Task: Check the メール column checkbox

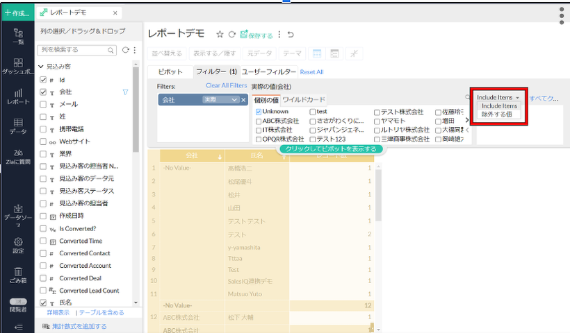Action: point(43,105)
